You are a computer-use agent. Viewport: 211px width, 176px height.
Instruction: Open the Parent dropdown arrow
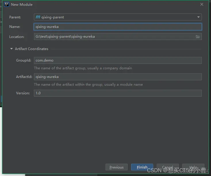[198, 17]
